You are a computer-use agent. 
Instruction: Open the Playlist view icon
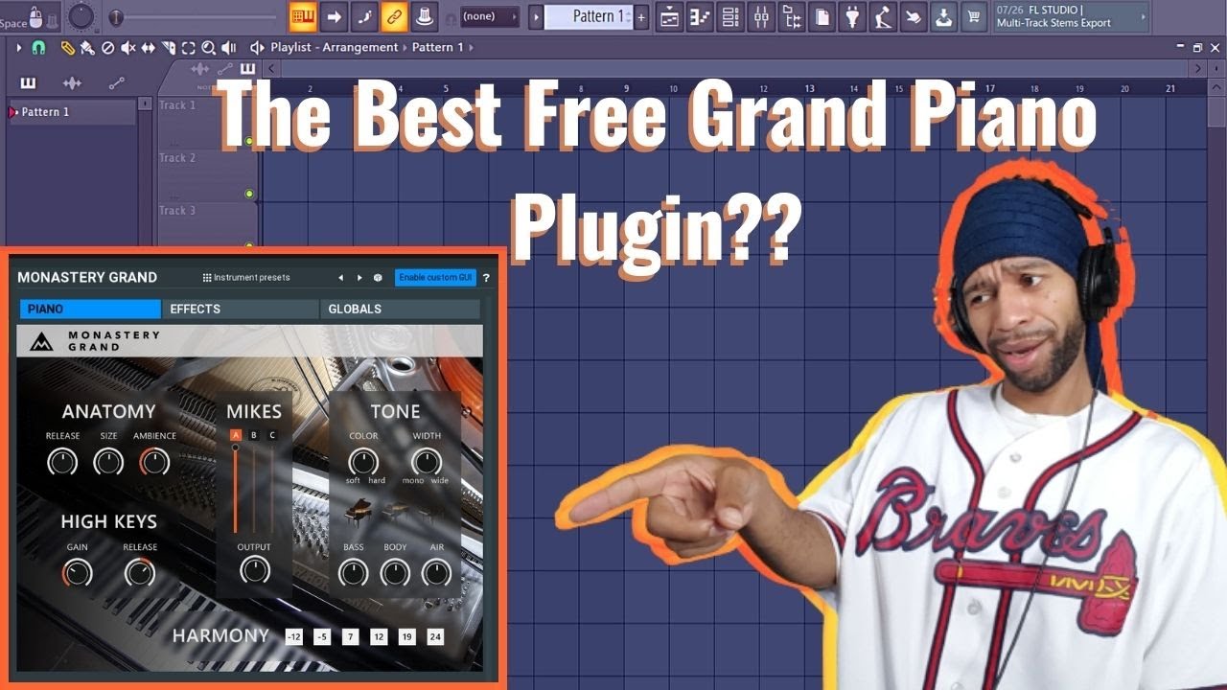(669, 16)
